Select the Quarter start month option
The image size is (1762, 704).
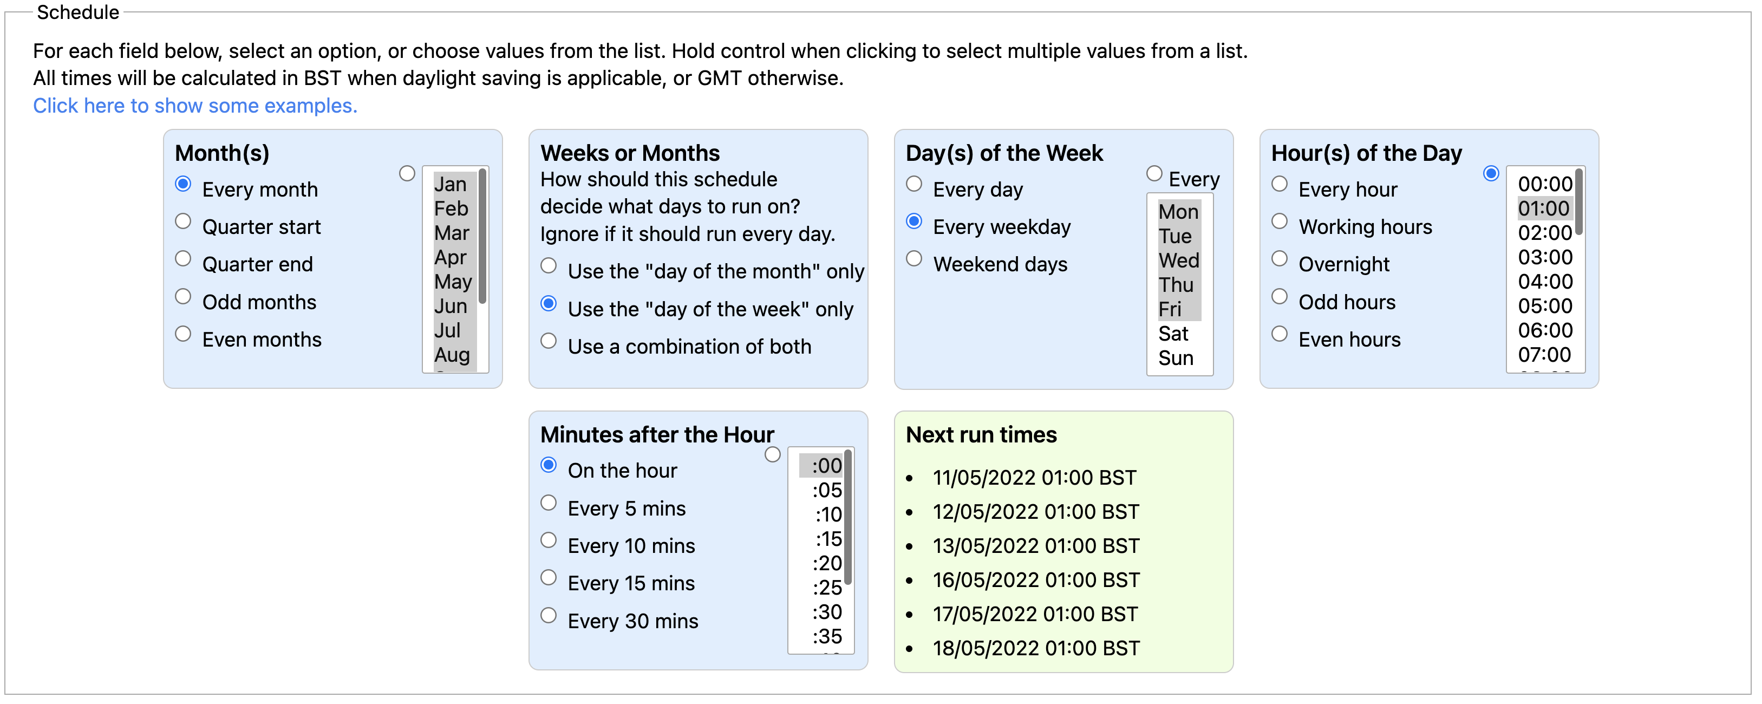click(x=182, y=221)
